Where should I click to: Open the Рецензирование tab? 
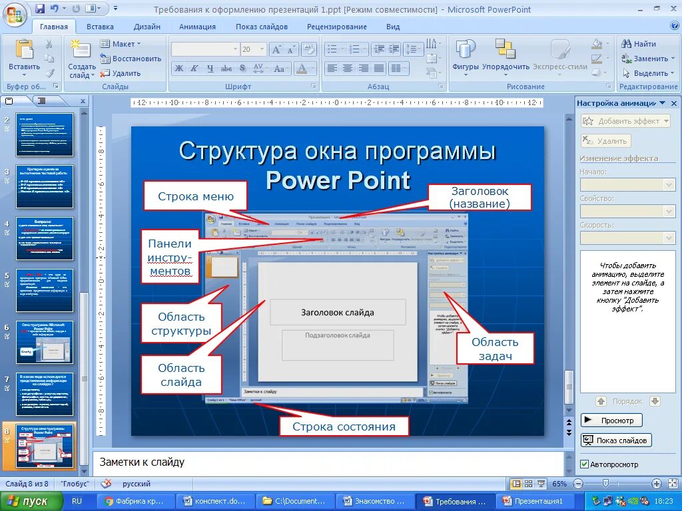[x=337, y=27]
